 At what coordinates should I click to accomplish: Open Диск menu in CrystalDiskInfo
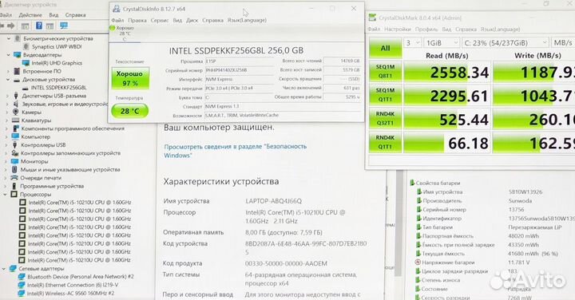(192, 20)
